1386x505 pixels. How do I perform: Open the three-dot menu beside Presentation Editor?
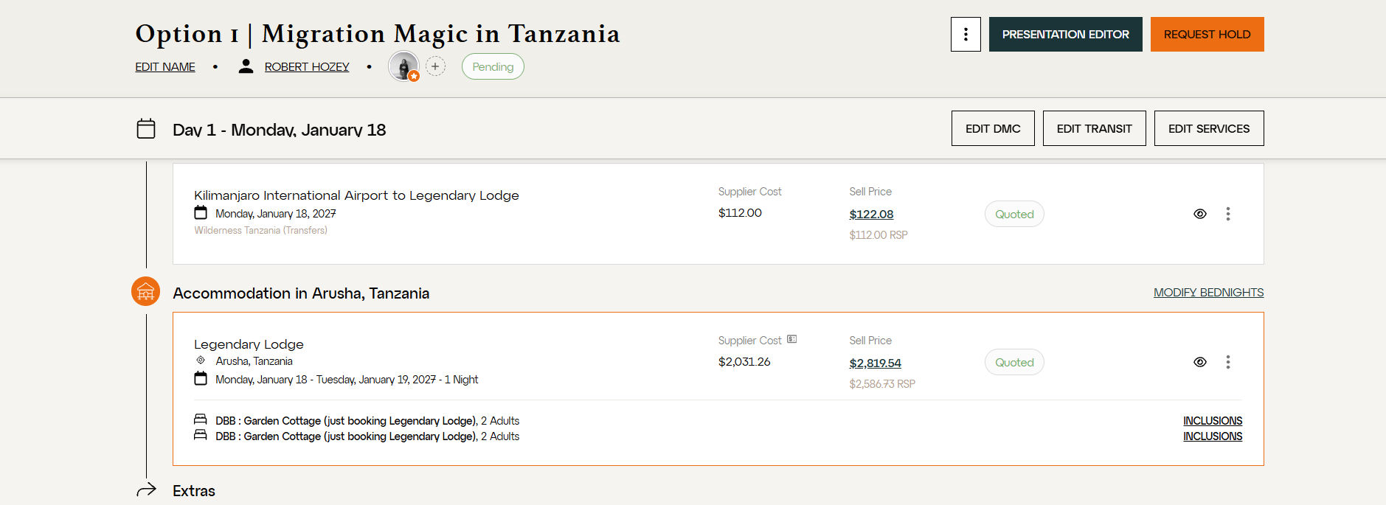click(966, 35)
